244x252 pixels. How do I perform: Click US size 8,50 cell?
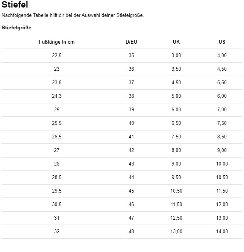[222, 137]
